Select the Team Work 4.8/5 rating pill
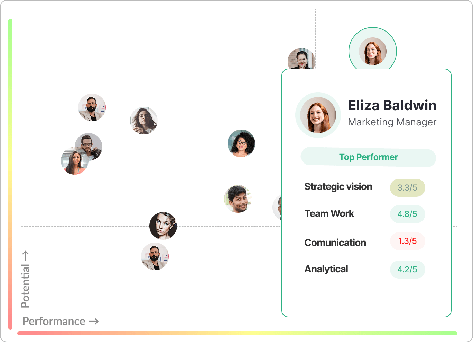 coord(407,214)
